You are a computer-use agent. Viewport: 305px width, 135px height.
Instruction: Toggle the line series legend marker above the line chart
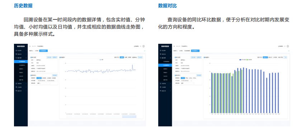pos(100,60)
